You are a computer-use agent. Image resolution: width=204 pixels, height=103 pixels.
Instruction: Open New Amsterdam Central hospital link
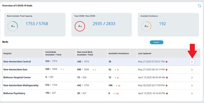coord(17,61)
